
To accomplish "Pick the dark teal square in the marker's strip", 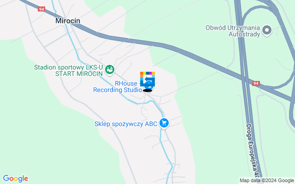I will (x=147, y=73).
